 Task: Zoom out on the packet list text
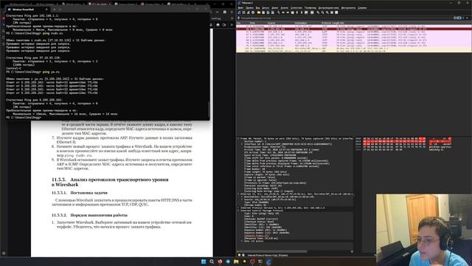[x=322, y=13]
